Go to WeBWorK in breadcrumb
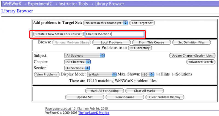219x116 pixels. tap(12, 4)
